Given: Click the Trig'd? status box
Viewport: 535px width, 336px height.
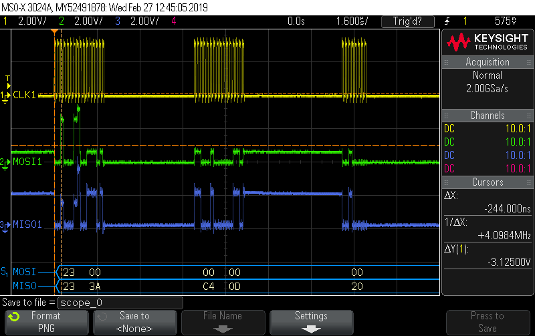Looking at the screenshot, I should click(x=408, y=21).
